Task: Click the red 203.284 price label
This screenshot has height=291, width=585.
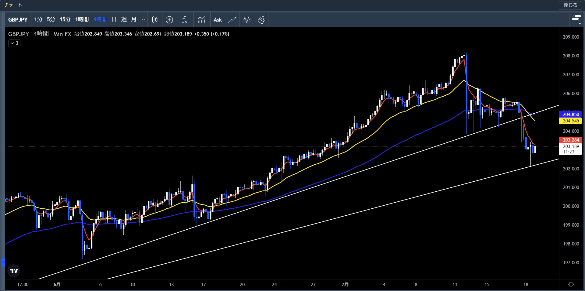Action: click(571, 140)
